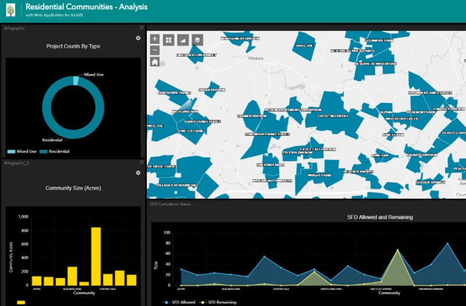466x306 pixels.
Task: Click the Project Counts By Type heading
Action: 73,46
